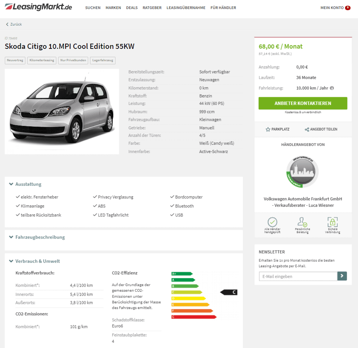Open the Skoda Frankfurt dealer logo
Screen dimensions: 358x348
pos(303,172)
